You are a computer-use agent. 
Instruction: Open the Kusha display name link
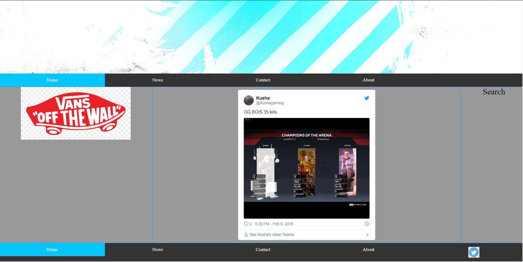263,98
